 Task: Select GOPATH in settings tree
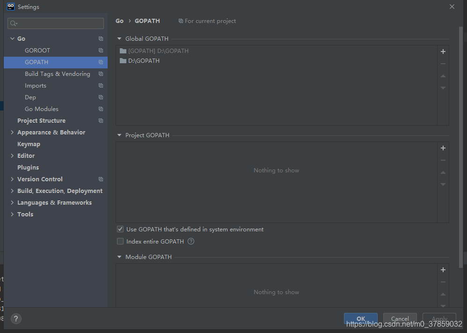click(56, 62)
